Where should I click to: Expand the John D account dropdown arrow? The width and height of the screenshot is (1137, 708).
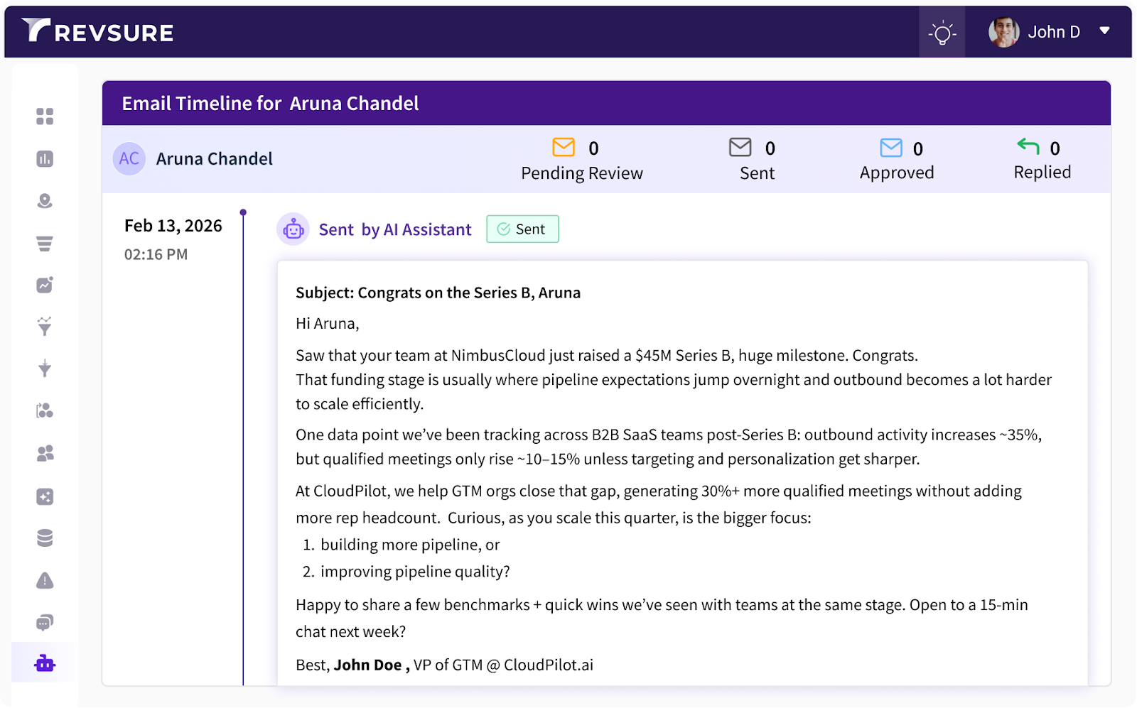(1104, 31)
